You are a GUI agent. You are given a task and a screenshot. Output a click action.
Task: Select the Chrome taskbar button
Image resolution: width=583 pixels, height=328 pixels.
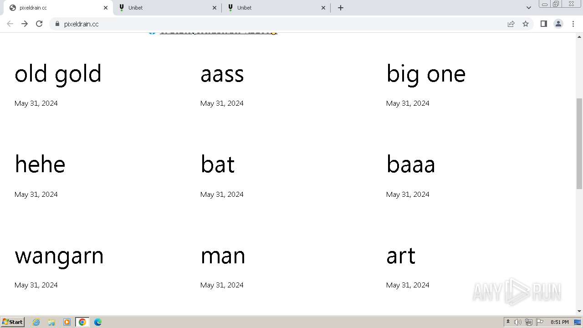click(82, 322)
